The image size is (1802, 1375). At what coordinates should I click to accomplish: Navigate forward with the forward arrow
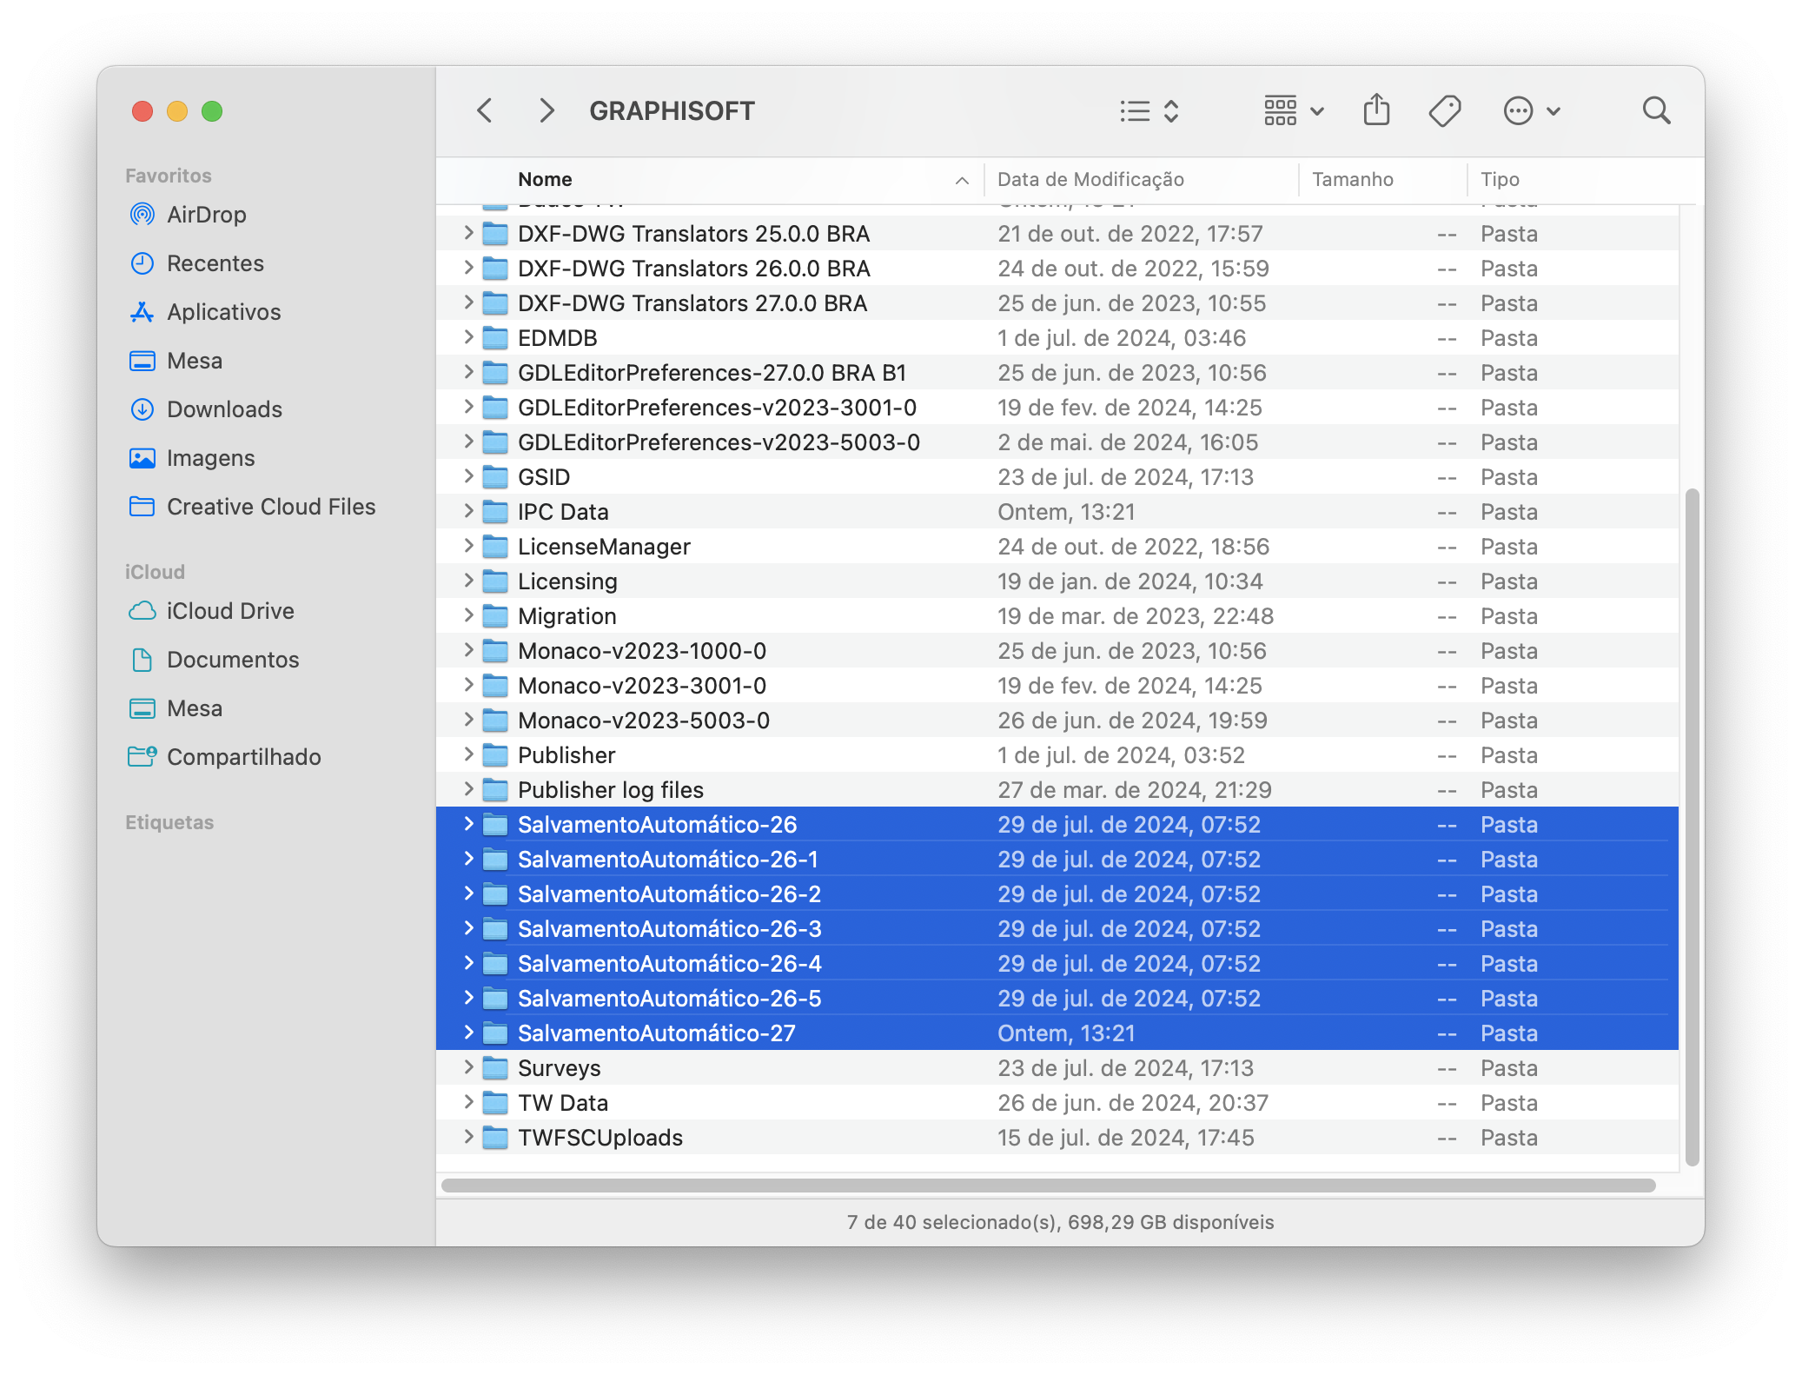tap(546, 110)
